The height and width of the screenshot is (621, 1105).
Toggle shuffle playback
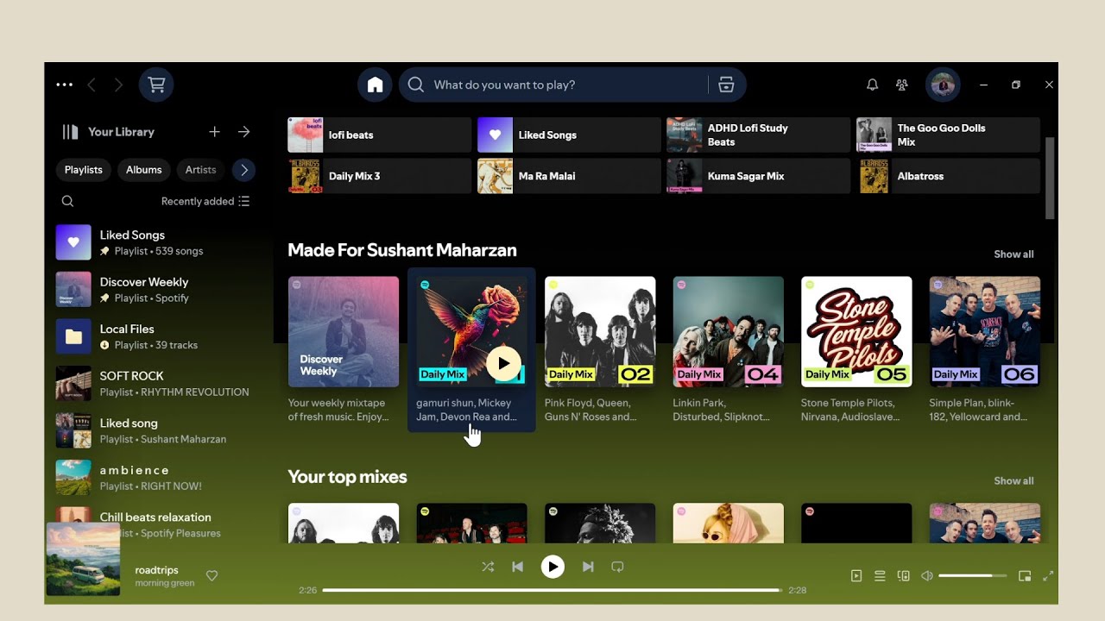click(488, 567)
